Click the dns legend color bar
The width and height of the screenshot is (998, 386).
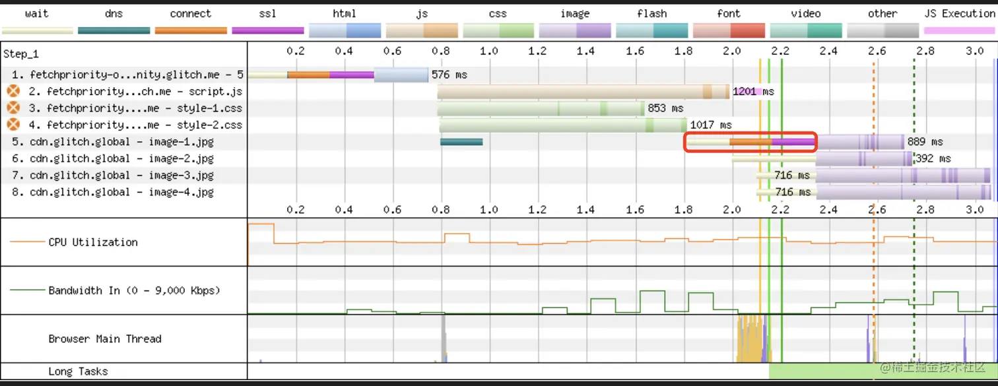(114, 30)
